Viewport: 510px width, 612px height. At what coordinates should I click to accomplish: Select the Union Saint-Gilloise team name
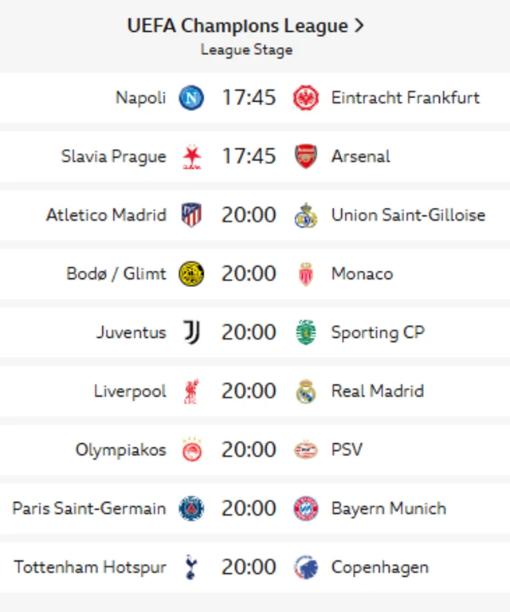pos(408,215)
